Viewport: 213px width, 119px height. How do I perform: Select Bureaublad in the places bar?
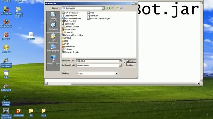coord(53,26)
